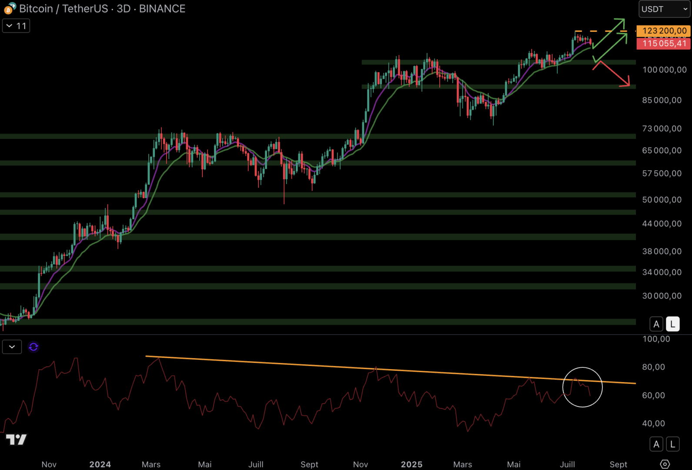Click the TradingView logo watermark
The height and width of the screenshot is (470, 692).
(x=16, y=440)
